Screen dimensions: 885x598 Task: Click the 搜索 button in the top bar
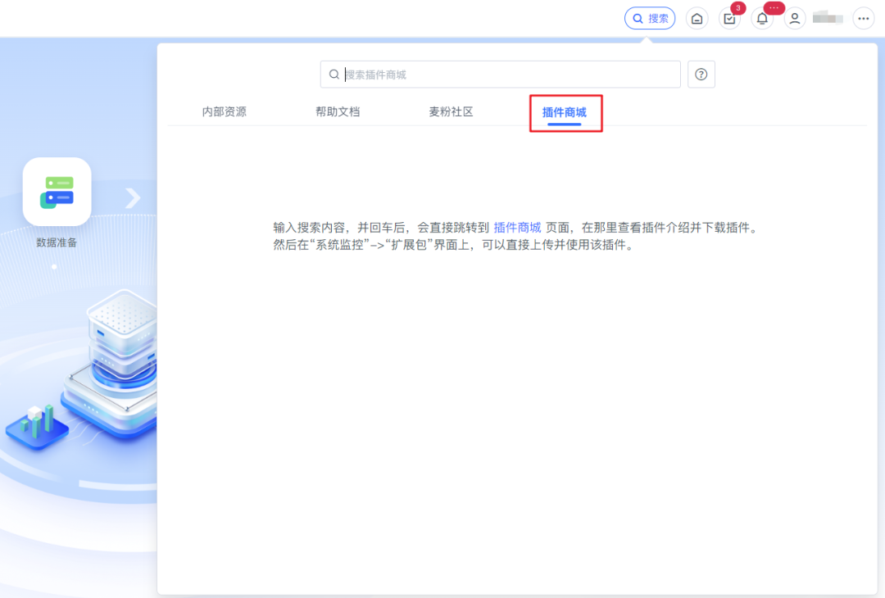pos(649,18)
